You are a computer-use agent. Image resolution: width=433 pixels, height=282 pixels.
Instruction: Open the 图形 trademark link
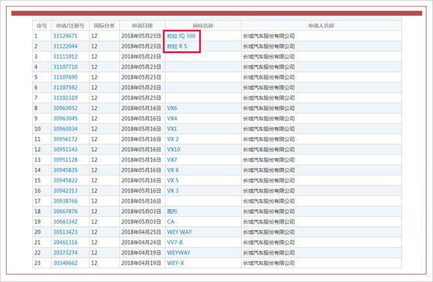tap(173, 211)
